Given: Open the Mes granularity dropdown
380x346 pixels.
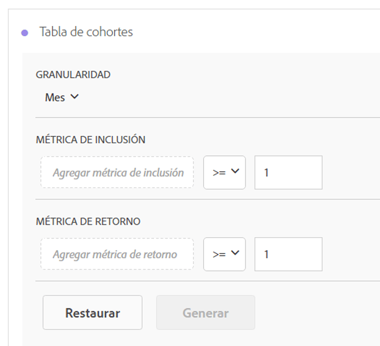Looking at the screenshot, I should coord(62,98).
